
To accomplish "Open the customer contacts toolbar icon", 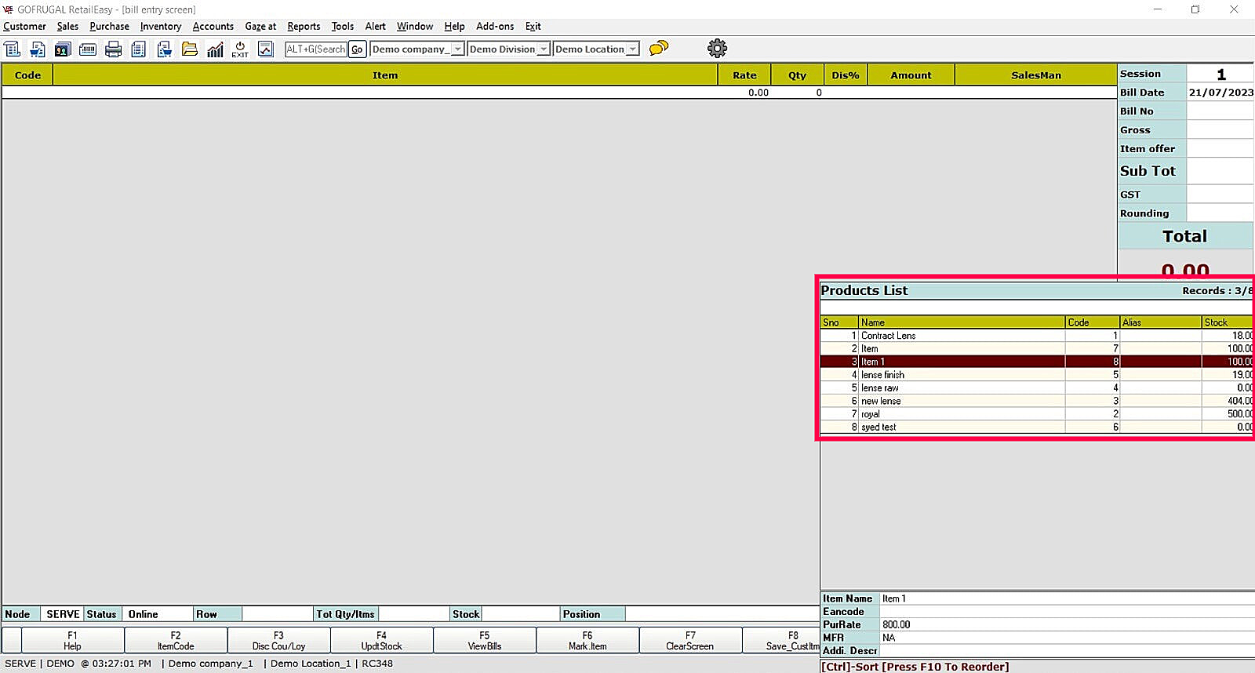I will click(63, 49).
